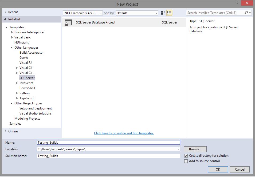The width and height of the screenshot is (255, 177).
Task: Expand the JavaScript node arrow
Action: pos(17,83)
